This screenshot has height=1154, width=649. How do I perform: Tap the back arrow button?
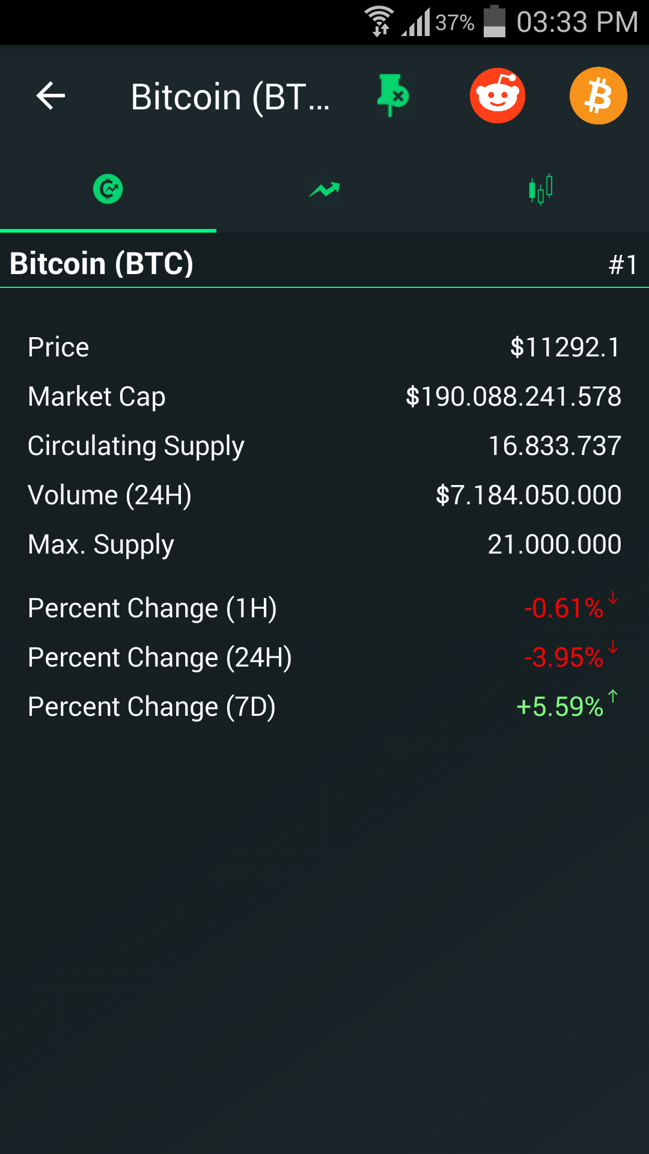pos(50,96)
